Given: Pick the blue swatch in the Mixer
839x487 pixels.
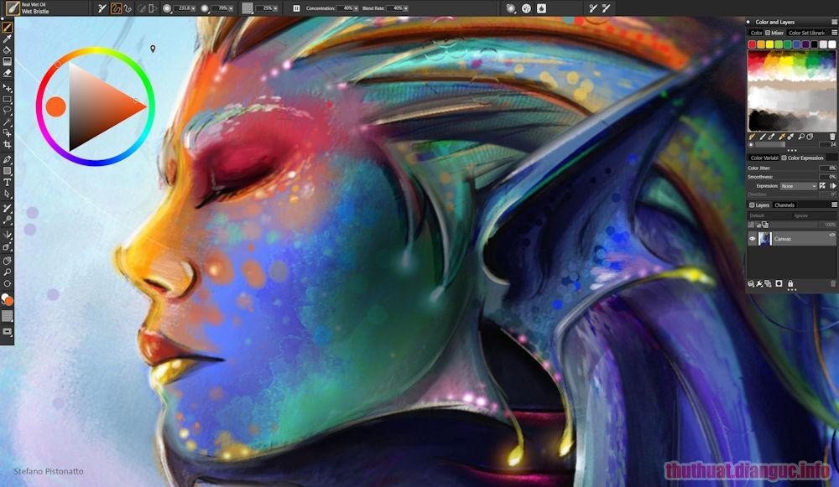Looking at the screenshot, I should pos(796,44).
